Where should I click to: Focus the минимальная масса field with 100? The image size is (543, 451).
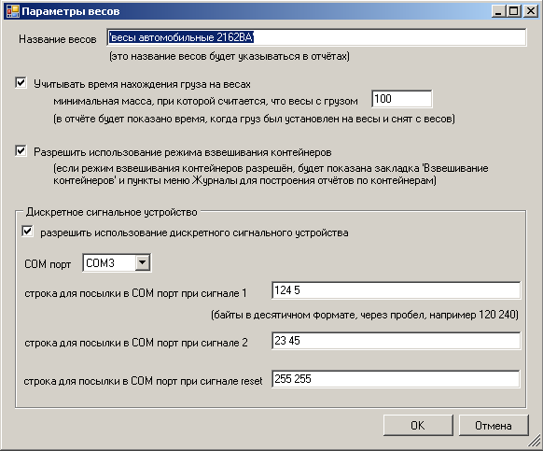[402, 99]
